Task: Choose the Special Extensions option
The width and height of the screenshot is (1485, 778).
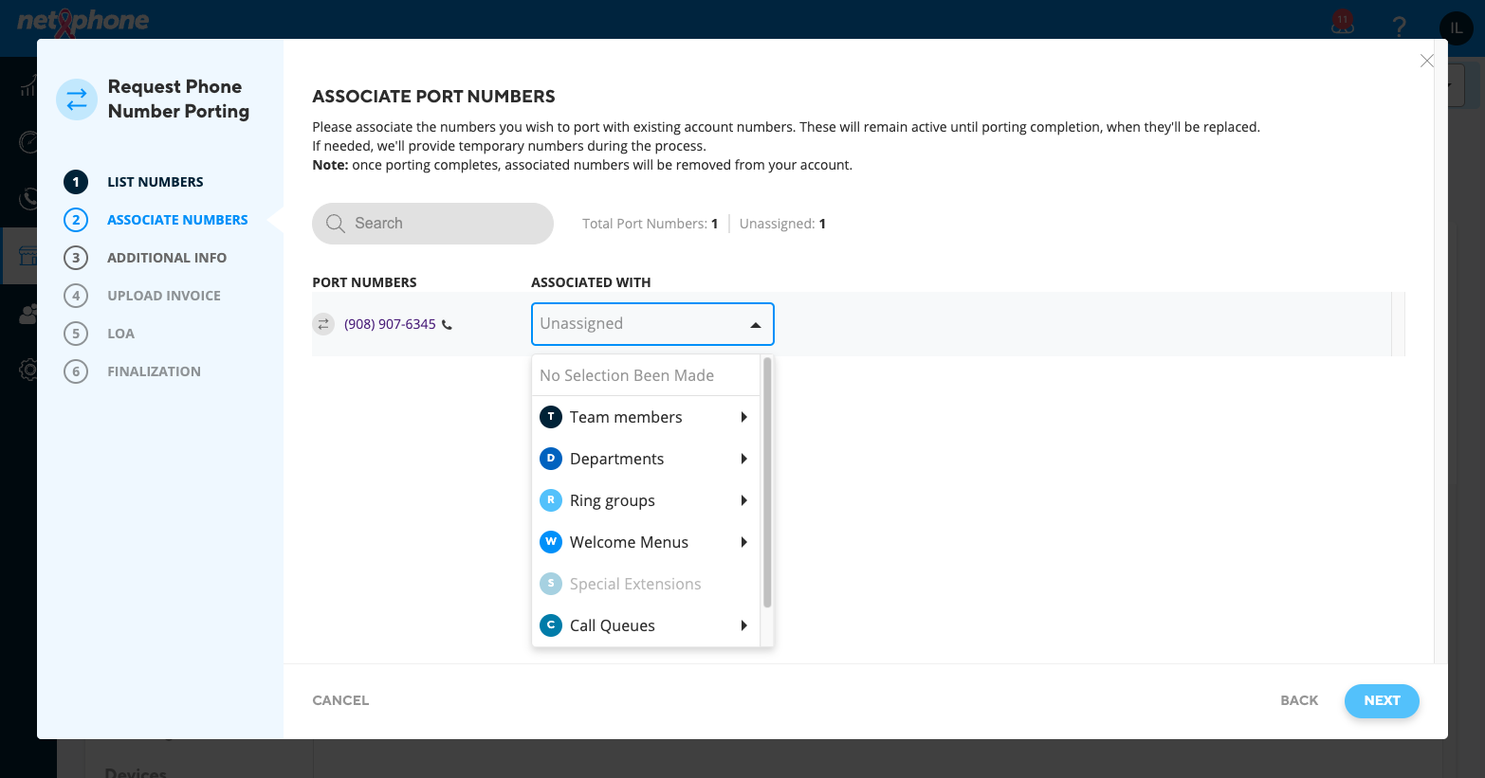Action: click(646, 584)
